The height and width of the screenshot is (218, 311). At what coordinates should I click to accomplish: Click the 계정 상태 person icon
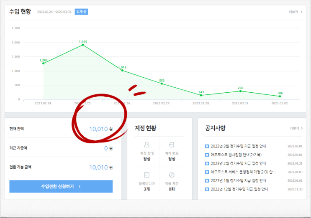(x=147, y=144)
